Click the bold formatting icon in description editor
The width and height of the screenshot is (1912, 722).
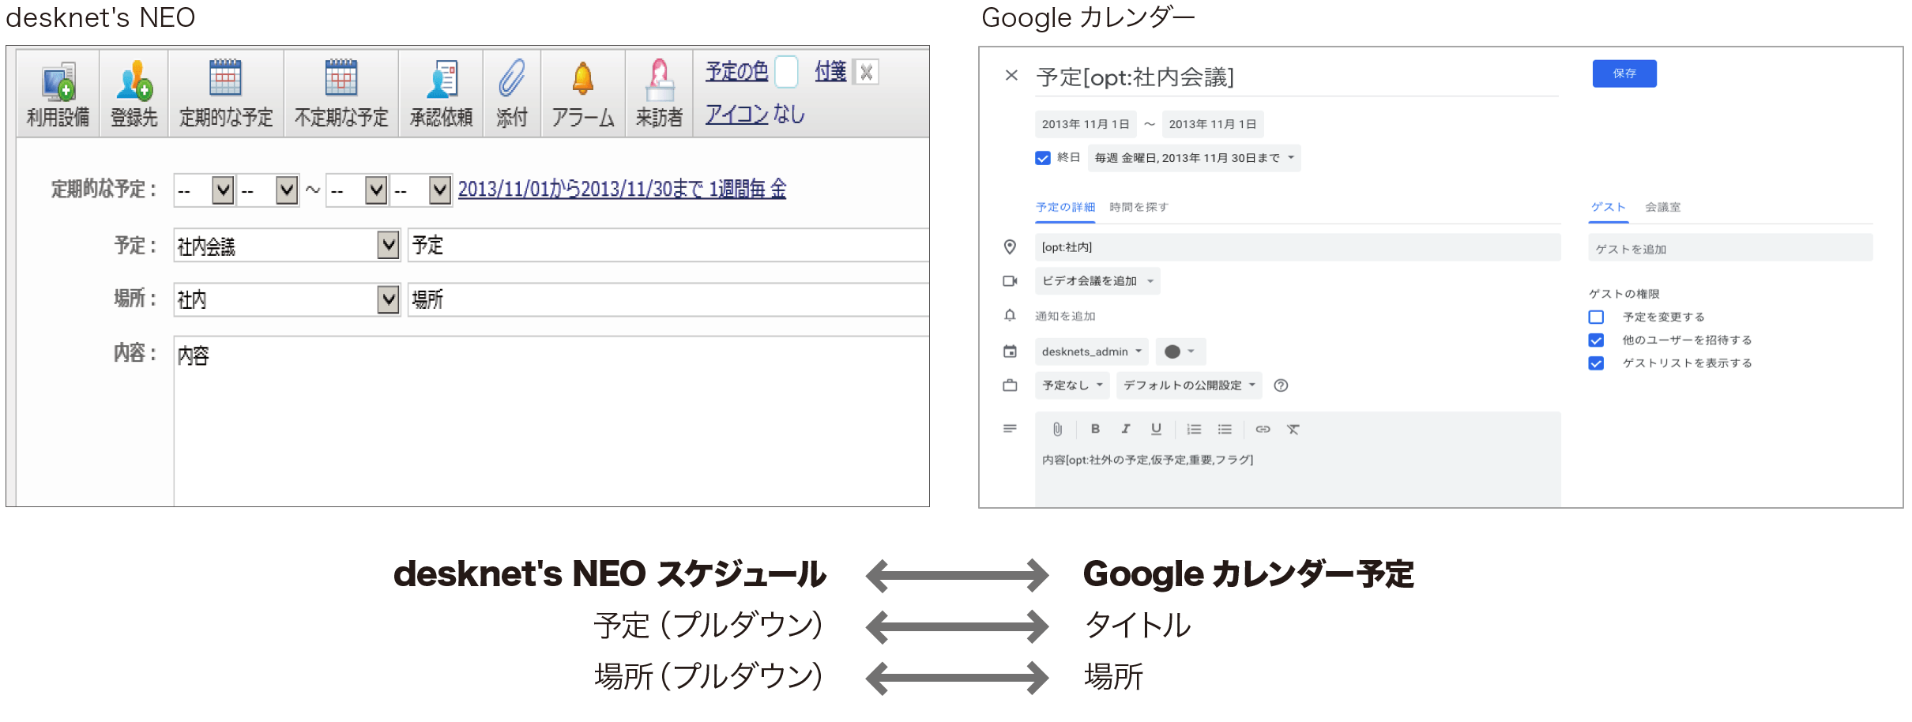(x=1095, y=429)
